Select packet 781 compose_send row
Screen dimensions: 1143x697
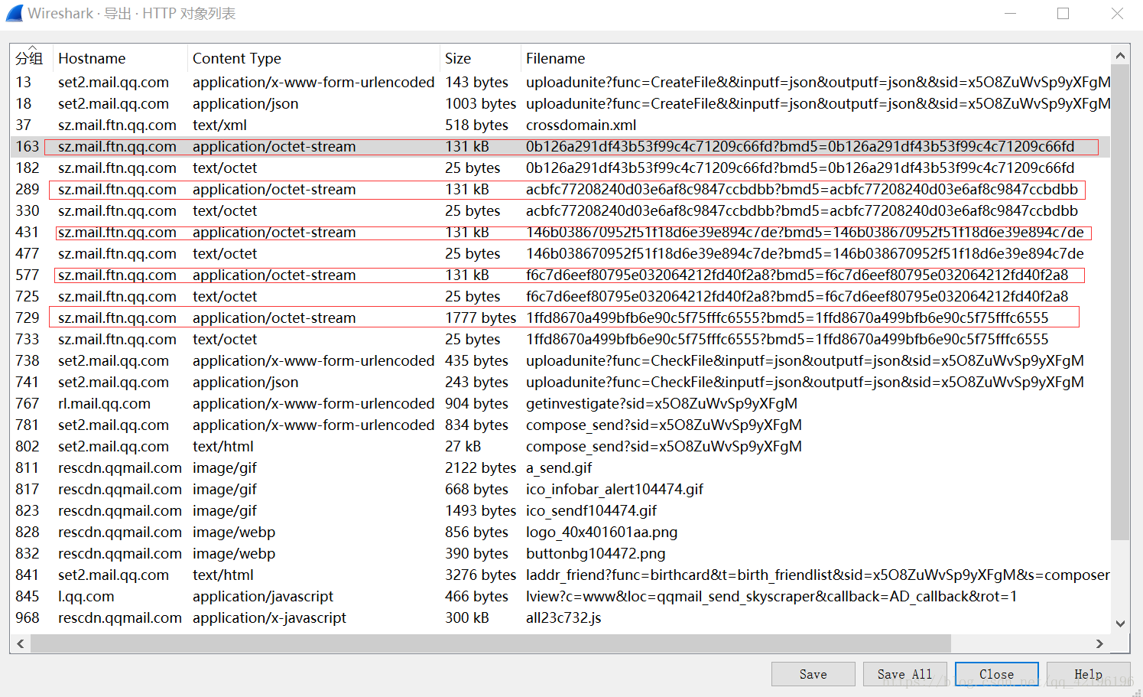(x=560, y=425)
